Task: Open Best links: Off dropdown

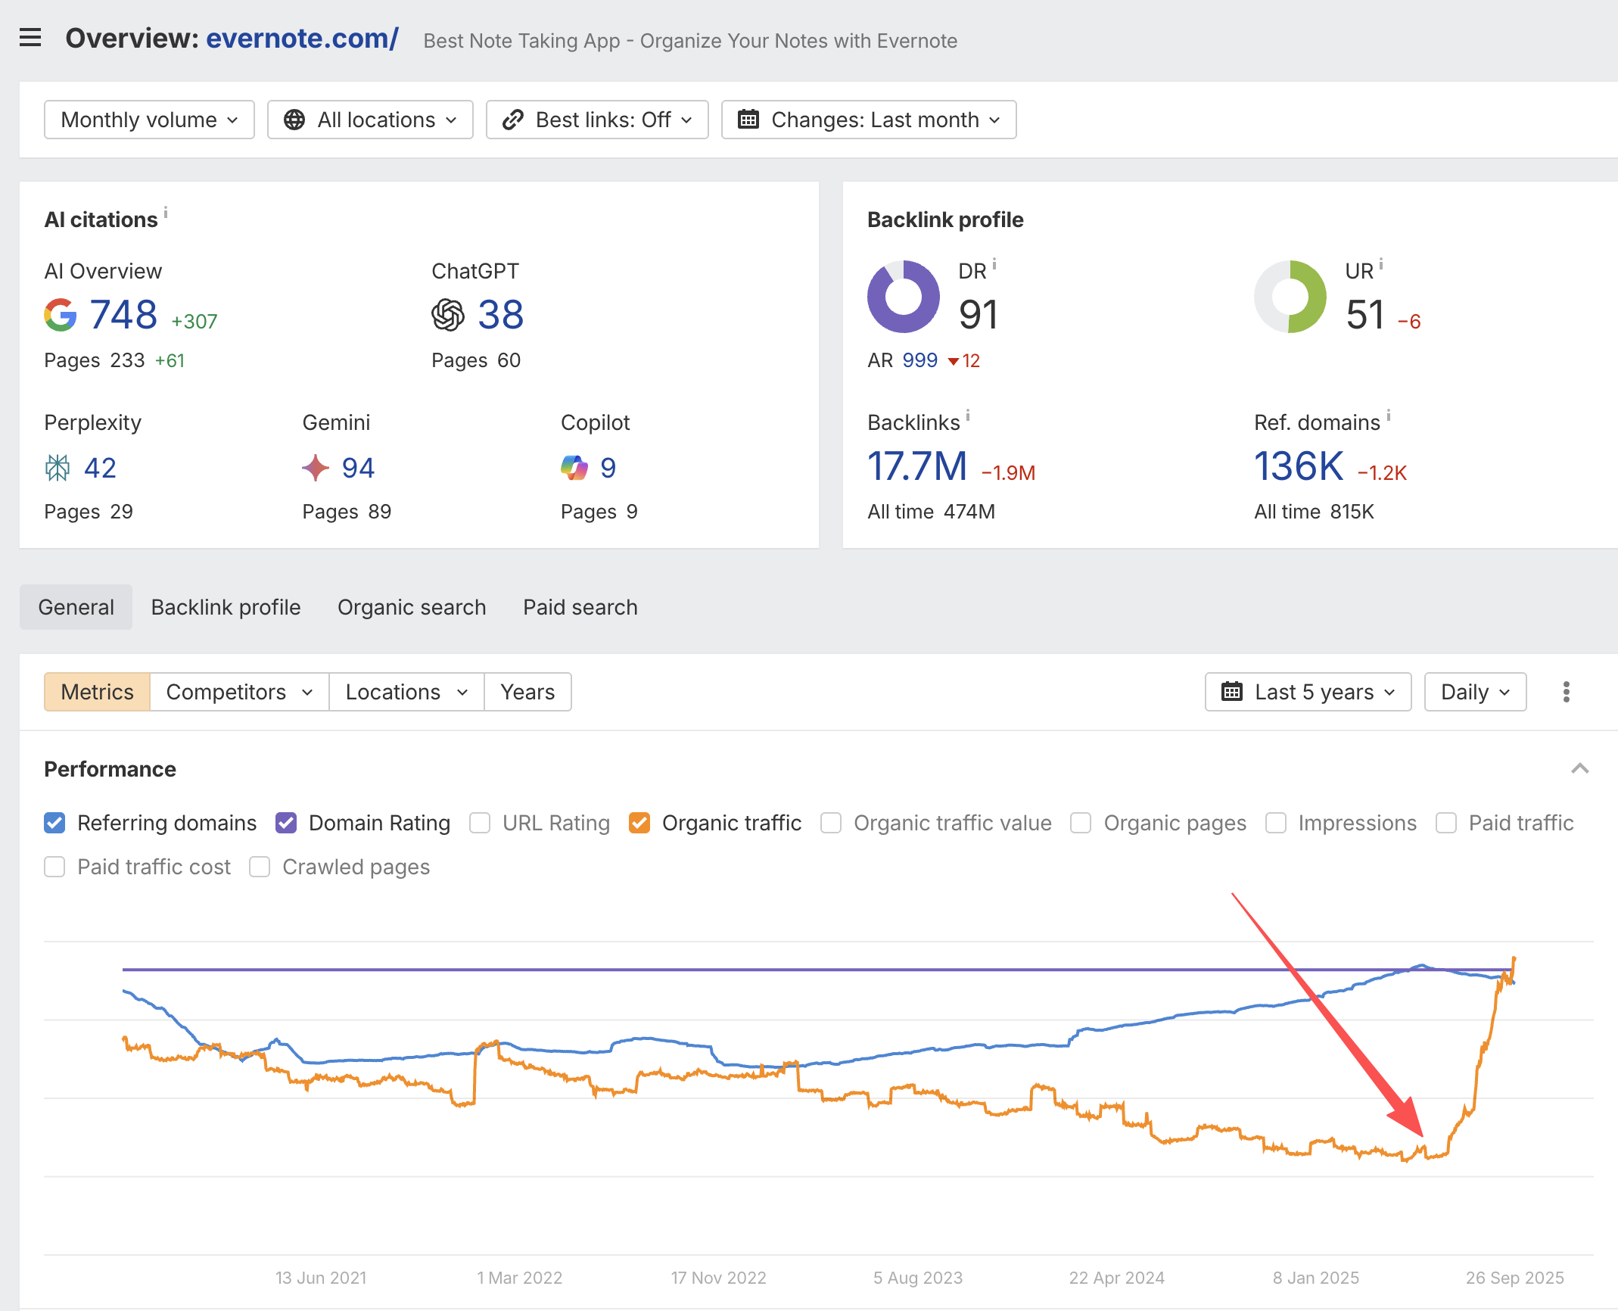Action: [x=597, y=120]
